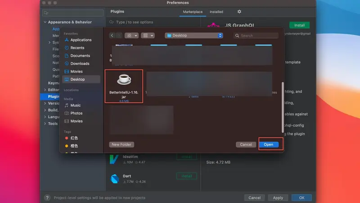Click Apply in the Preferences window
The image size is (360, 203).
coord(278,198)
